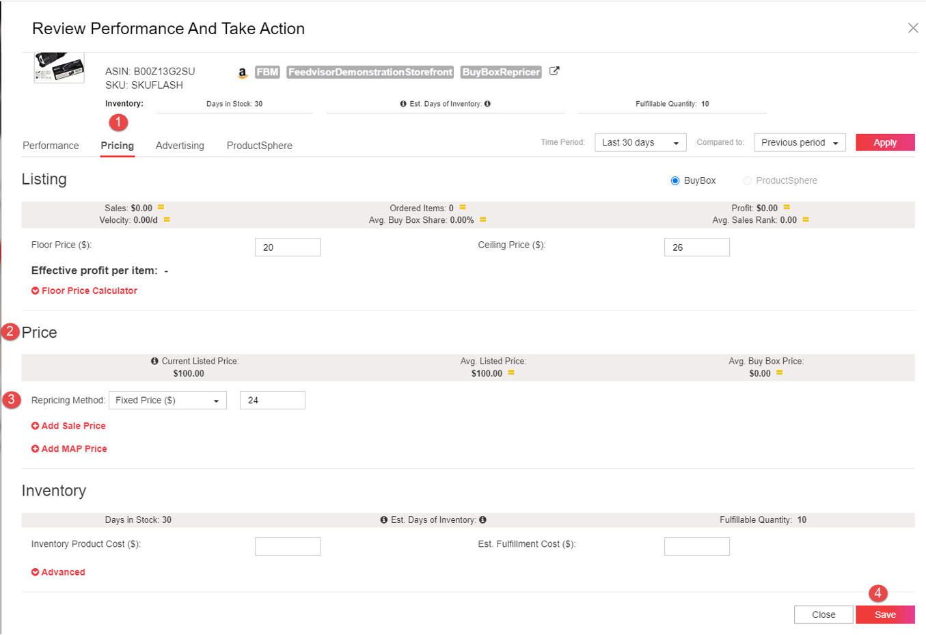Click the trend indicator next to Profit

[787, 207]
